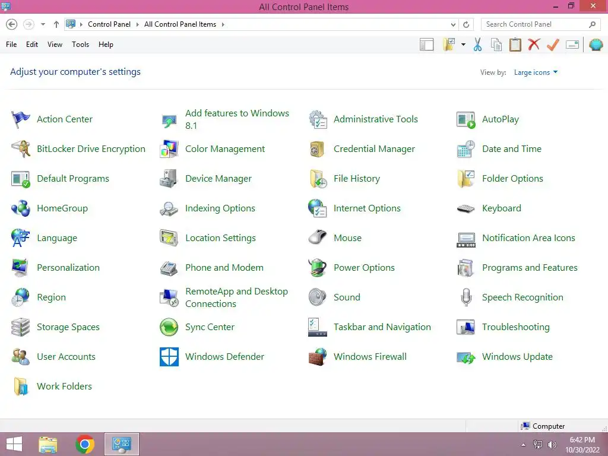Click the network tray icon
The height and width of the screenshot is (456, 608).
[x=537, y=445]
